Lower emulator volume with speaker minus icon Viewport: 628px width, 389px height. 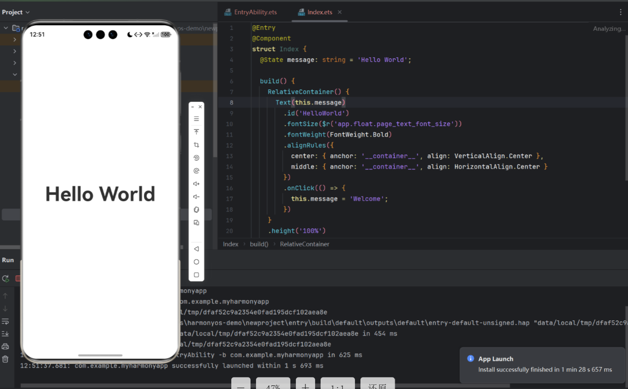(x=197, y=197)
